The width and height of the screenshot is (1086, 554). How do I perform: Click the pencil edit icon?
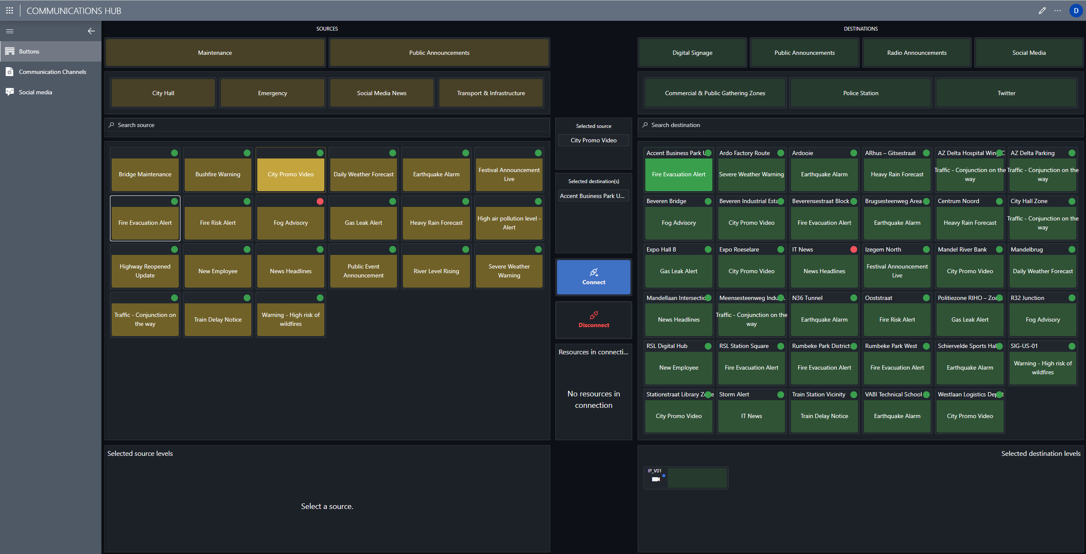click(1042, 11)
